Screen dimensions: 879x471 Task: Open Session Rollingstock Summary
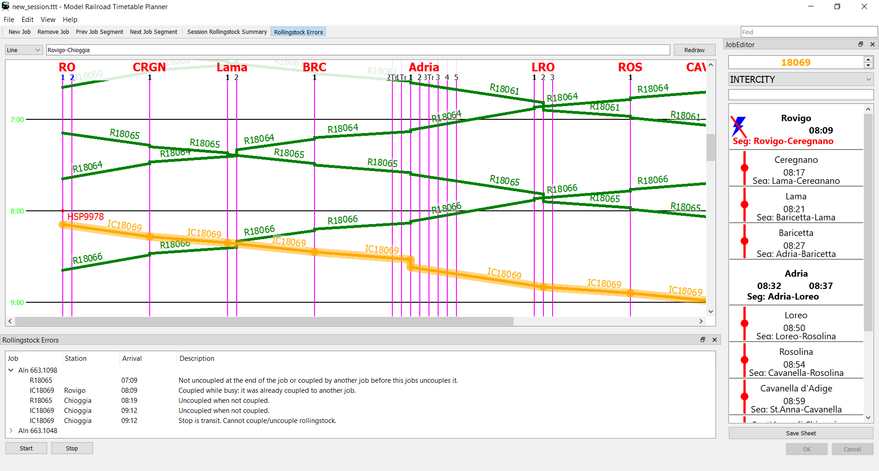(x=227, y=32)
